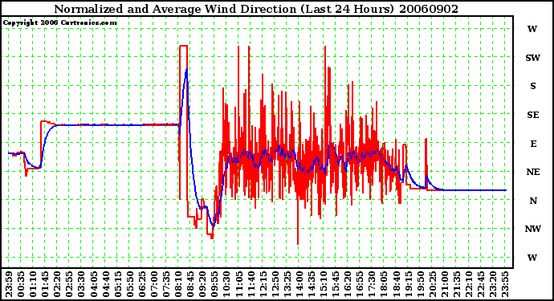Click the '21:35' time axis label
The image size is (554, 301).
click(x=457, y=284)
